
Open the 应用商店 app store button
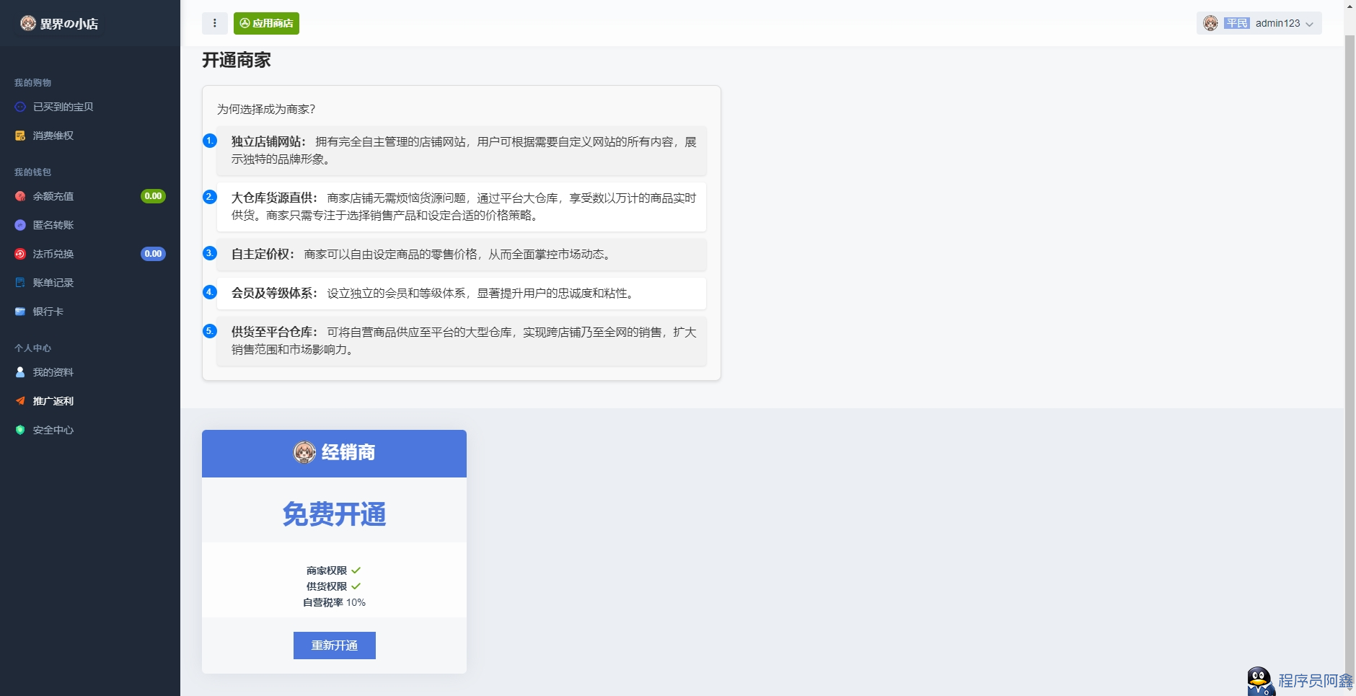[x=266, y=23]
